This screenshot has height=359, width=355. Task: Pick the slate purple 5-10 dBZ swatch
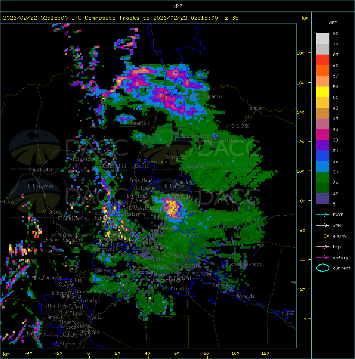click(x=323, y=199)
